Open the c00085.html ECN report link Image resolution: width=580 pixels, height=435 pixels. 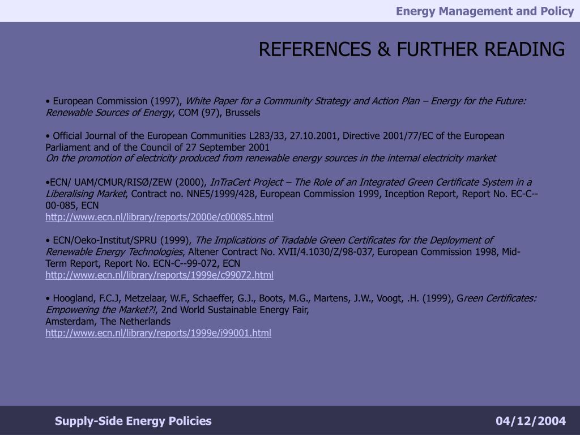tap(159, 217)
